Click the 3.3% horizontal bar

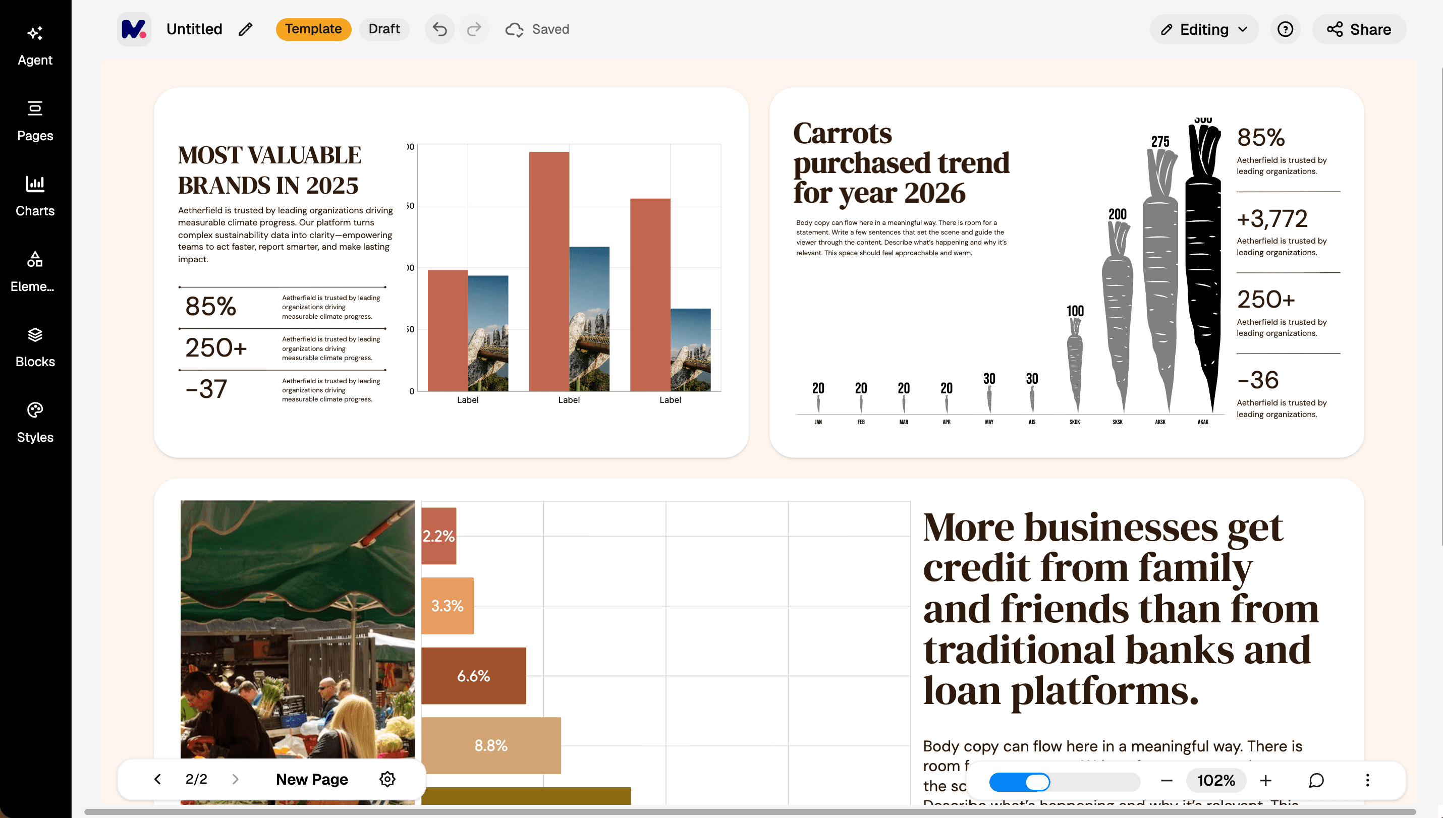(x=448, y=606)
